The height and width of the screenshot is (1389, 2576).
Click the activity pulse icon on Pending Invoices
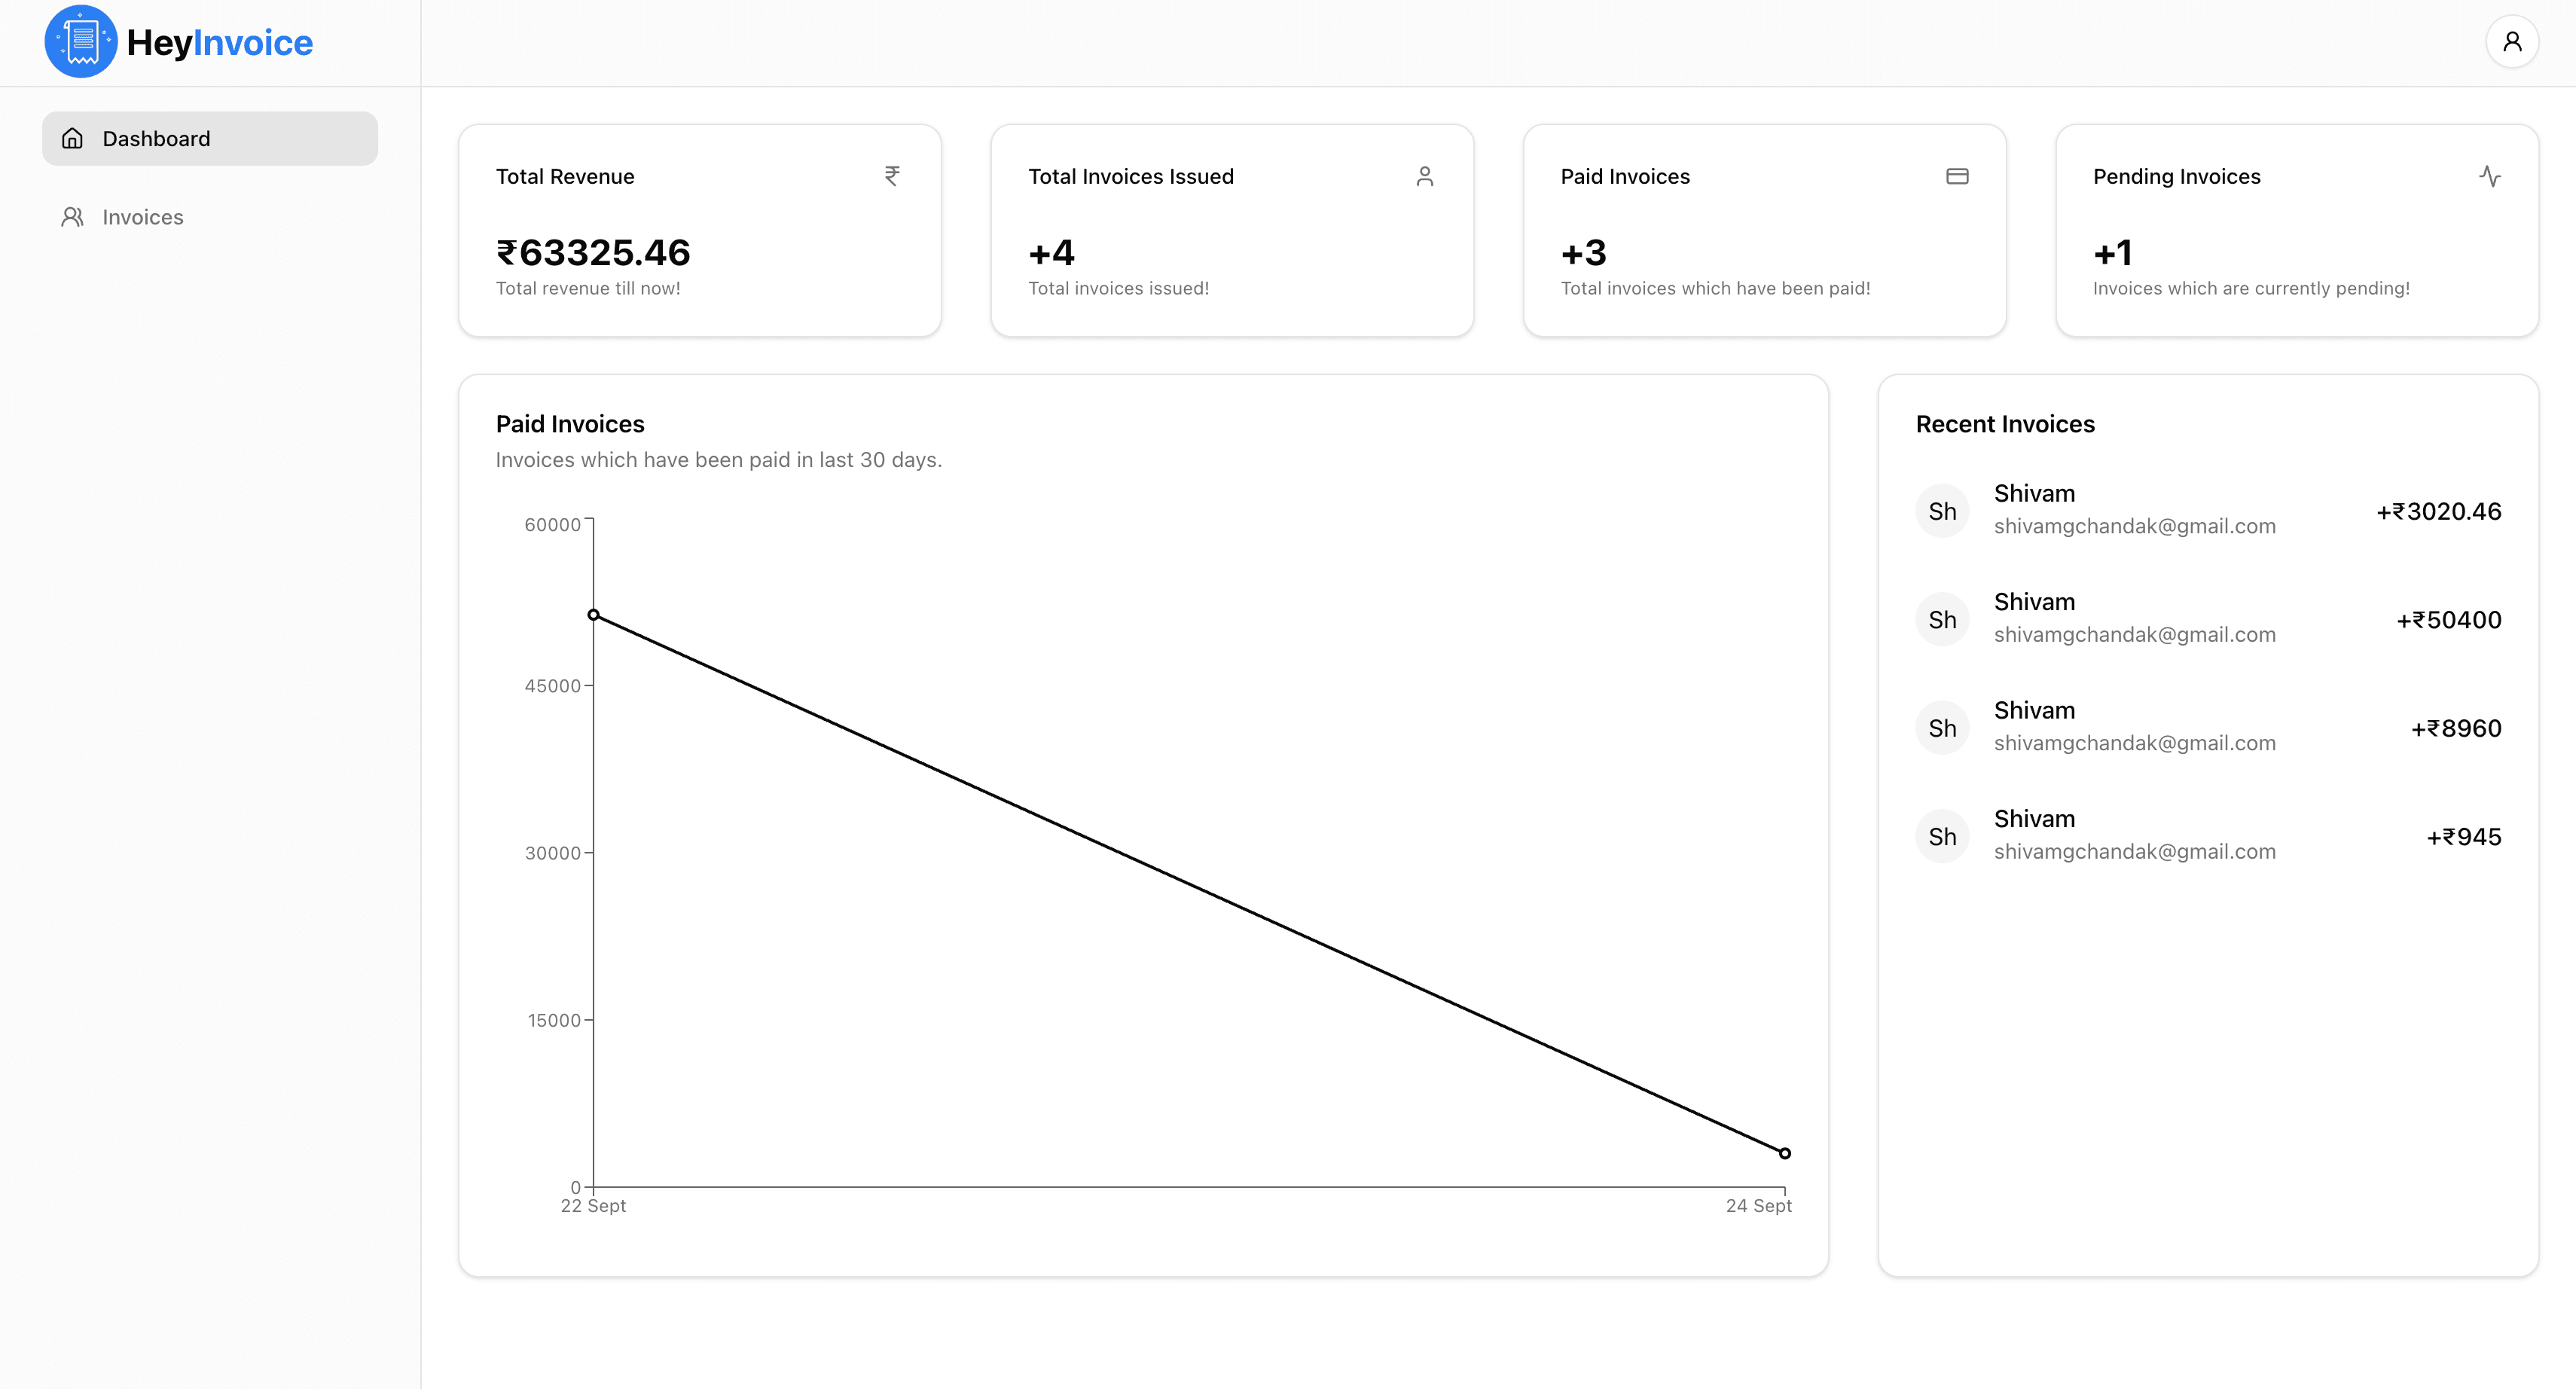click(2489, 176)
